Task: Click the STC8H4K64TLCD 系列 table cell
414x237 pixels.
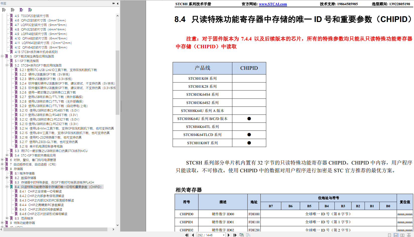Action: (x=202, y=135)
